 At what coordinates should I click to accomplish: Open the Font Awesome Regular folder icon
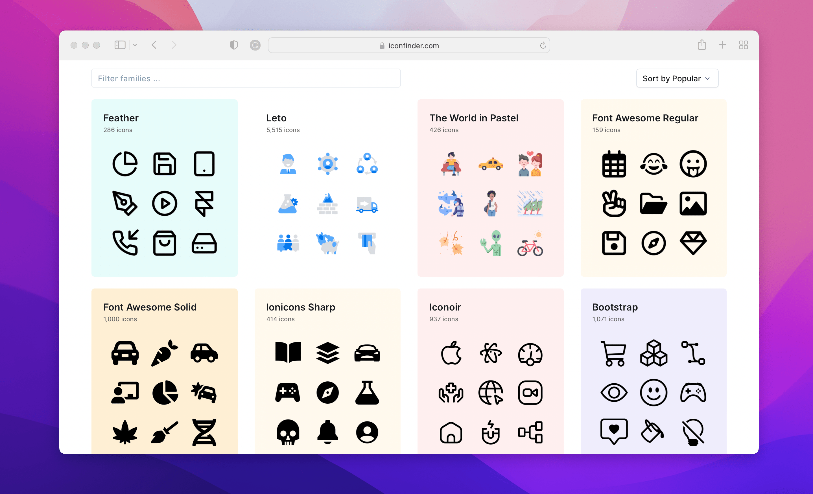coord(653,204)
